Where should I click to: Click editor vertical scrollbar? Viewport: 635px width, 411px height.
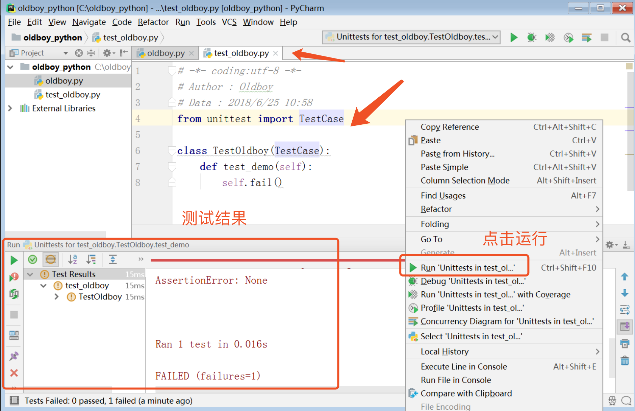pyautogui.click(x=630, y=132)
